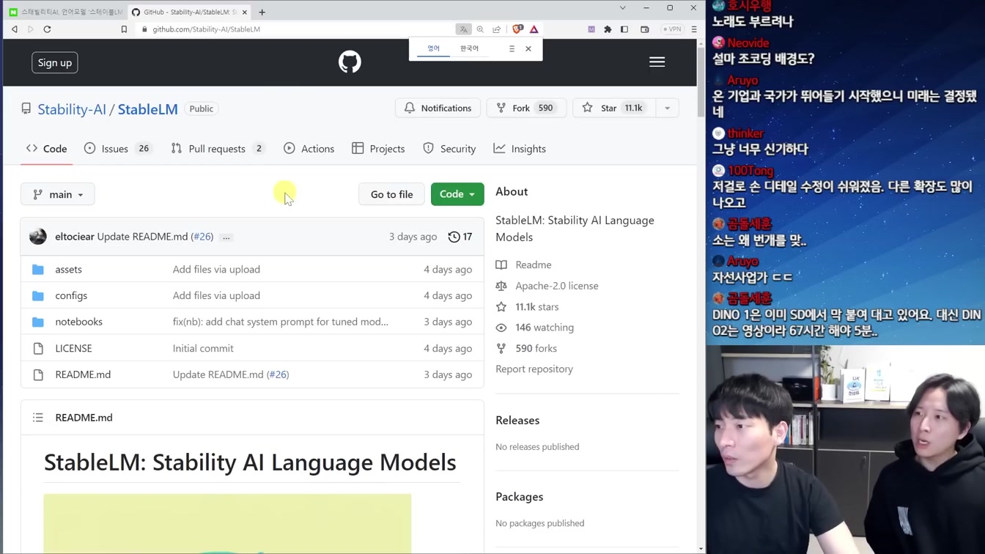Open the Brave Shields lion icon

coord(517,29)
